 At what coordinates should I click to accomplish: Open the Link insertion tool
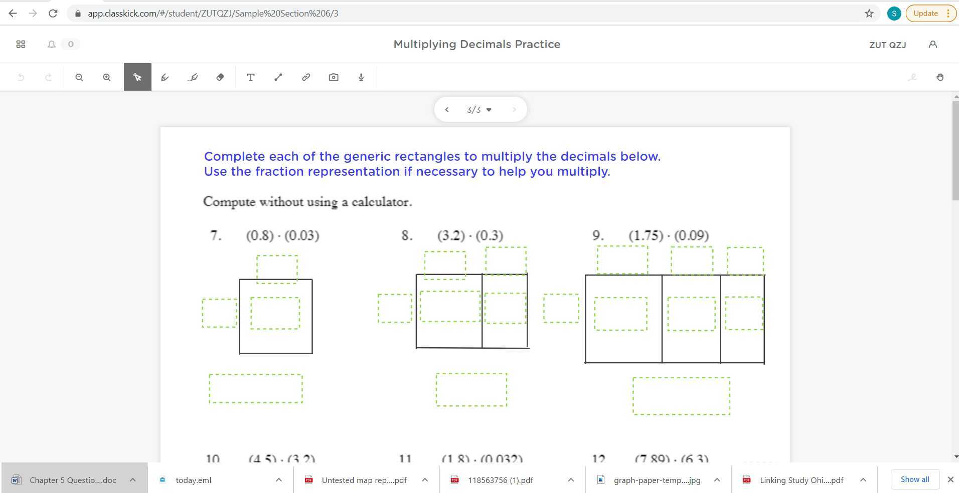pos(306,77)
